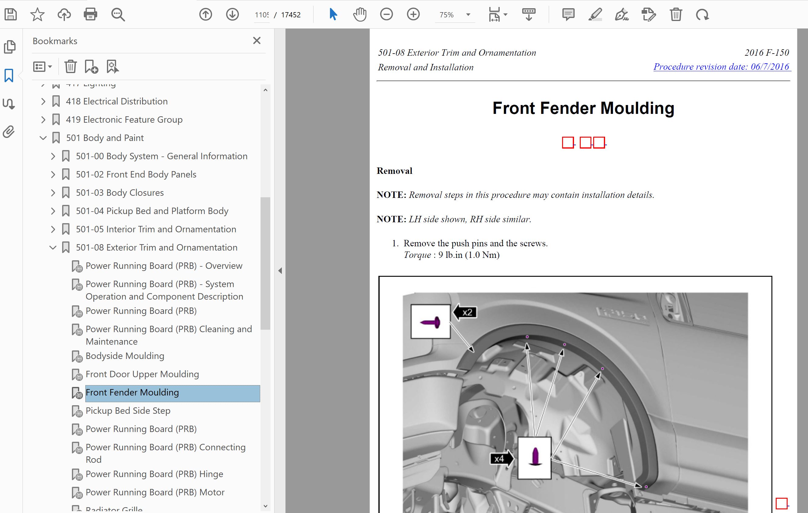Click the Save file icon
808x513 pixels.
(x=11, y=14)
